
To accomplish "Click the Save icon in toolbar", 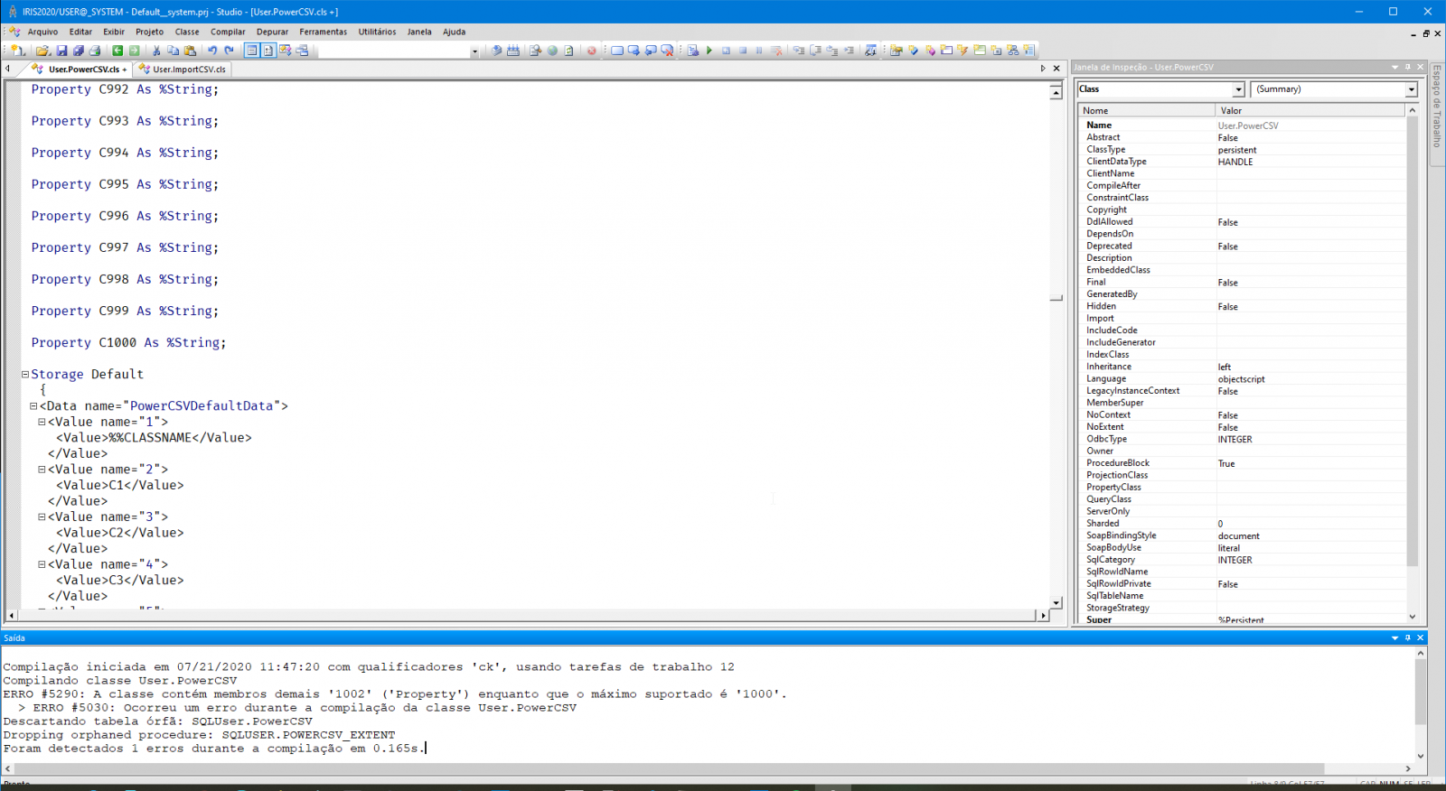I will [x=61, y=51].
